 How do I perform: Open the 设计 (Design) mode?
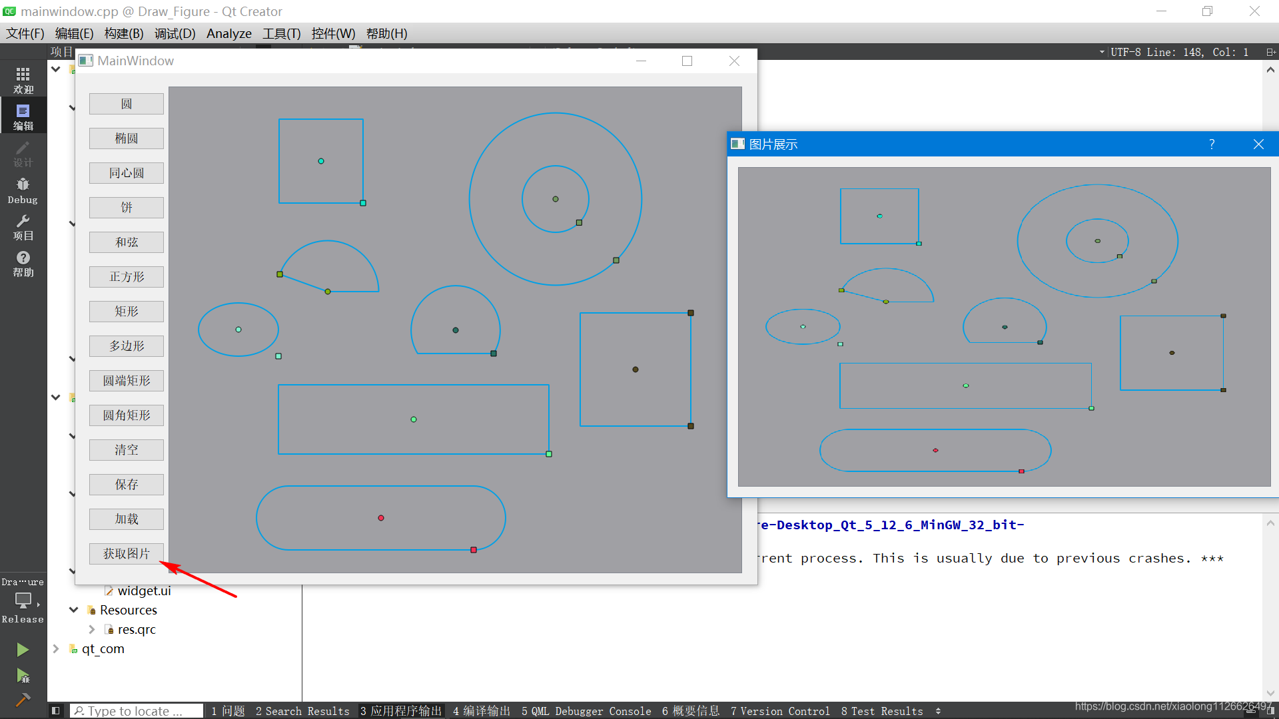[x=23, y=153]
